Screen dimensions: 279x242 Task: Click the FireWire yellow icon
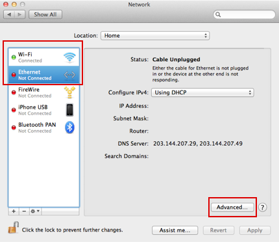click(x=69, y=92)
